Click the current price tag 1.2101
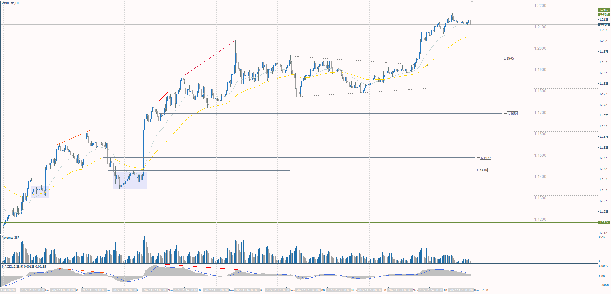The height and width of the screenshot is (294, 611). click(x=604, y=25)
